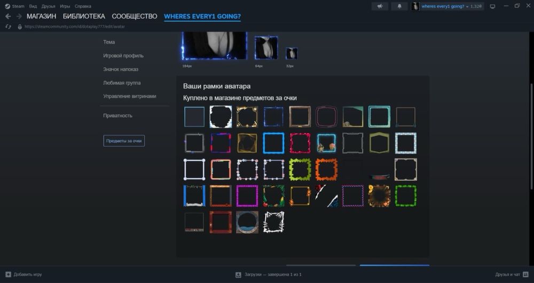Open the Steam menu

tap(18, 6)
